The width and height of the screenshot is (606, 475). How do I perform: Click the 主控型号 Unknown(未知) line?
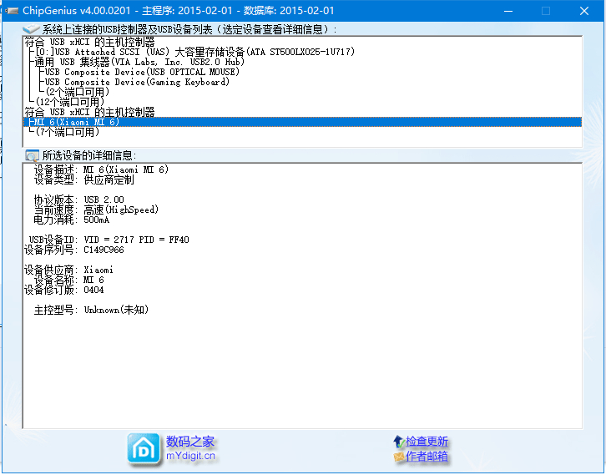point(91,310)
